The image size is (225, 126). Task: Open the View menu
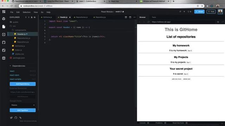(36, 12)
